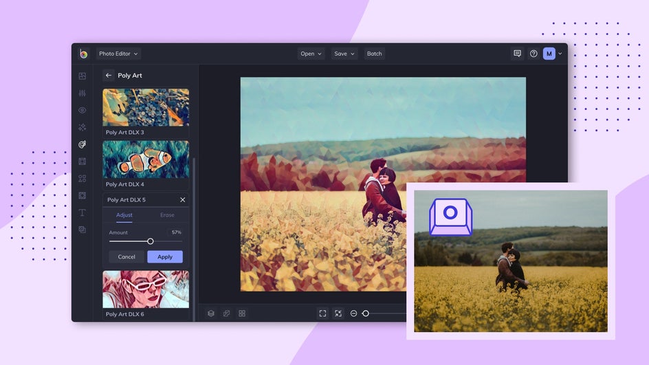Select the Poly Art DLX 4 clownfish thumbnail
The height and width of the screenshot is (365, 649).
coord(146,159)
